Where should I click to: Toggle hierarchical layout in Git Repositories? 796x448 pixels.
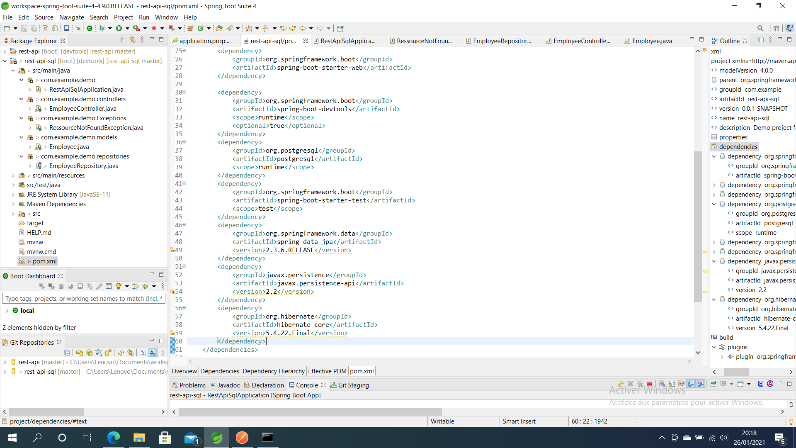click(143, 353)
